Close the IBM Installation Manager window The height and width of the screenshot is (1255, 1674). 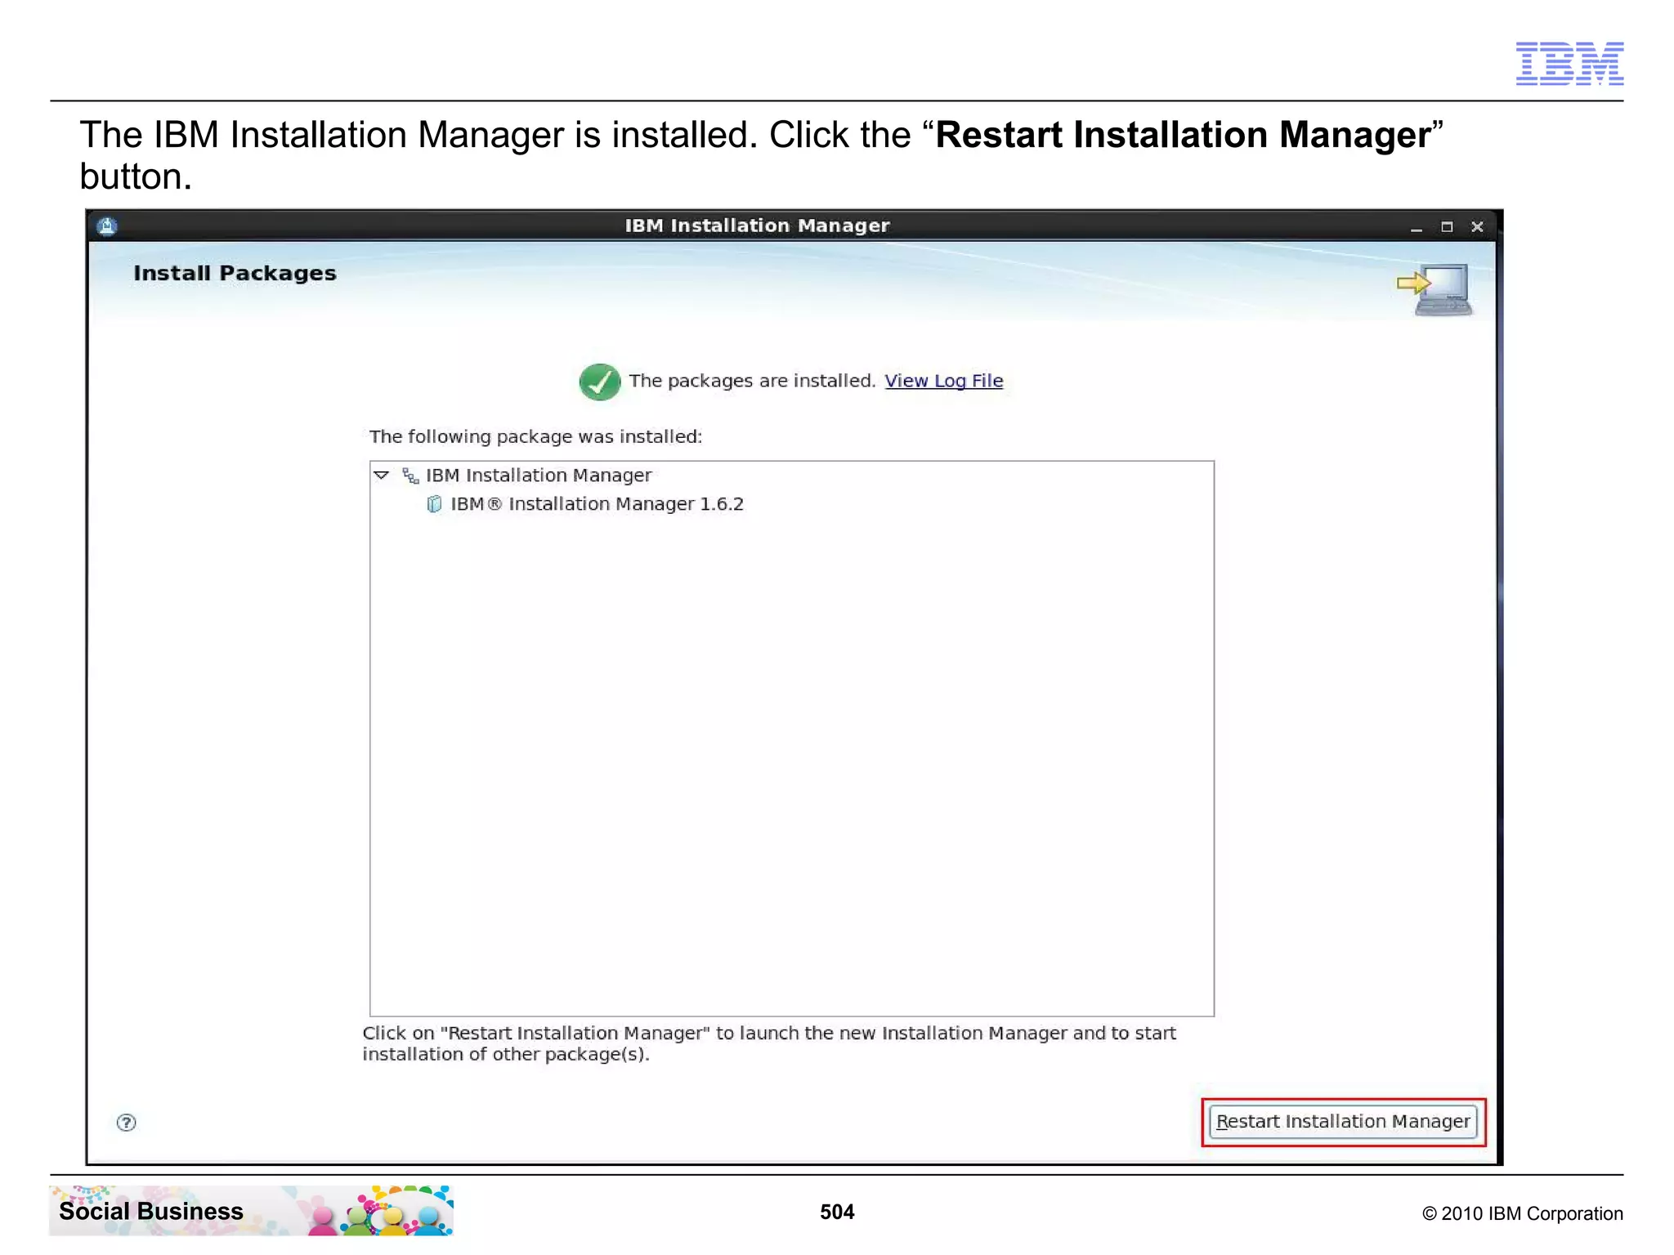coord(1477,226)
